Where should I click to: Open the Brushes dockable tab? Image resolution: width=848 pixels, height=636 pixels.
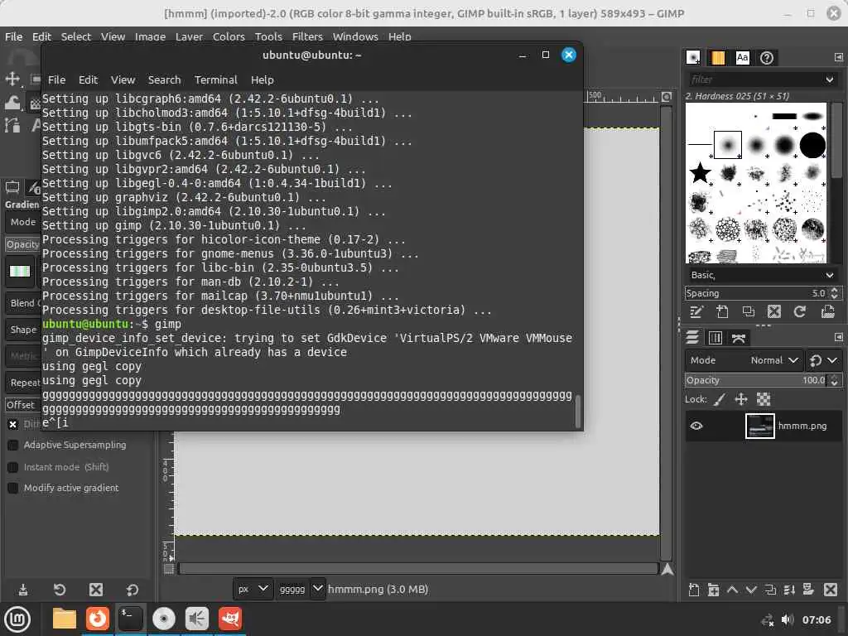(x=693, y=57)
